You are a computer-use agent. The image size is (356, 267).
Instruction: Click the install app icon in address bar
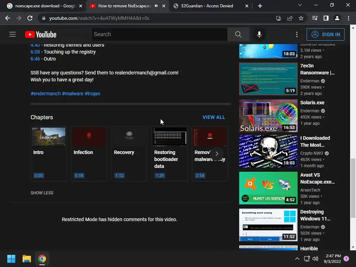278,18
